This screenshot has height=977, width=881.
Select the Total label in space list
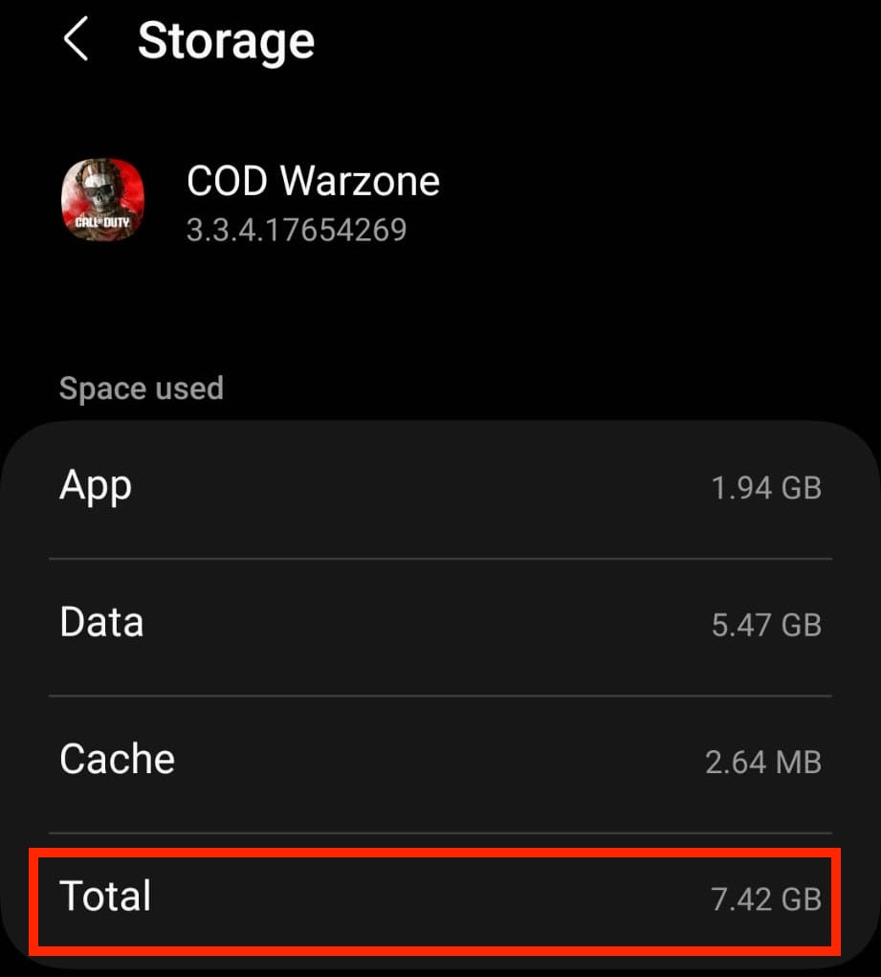(x=105, y=897)
